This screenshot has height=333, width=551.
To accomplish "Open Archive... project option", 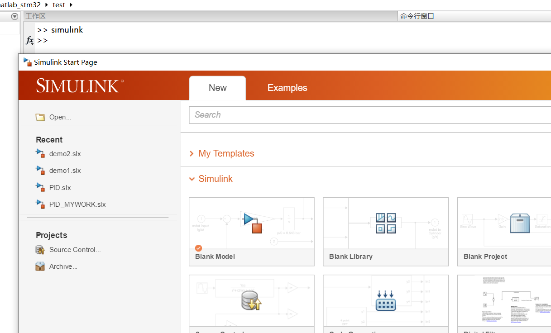I will [63, 266].
